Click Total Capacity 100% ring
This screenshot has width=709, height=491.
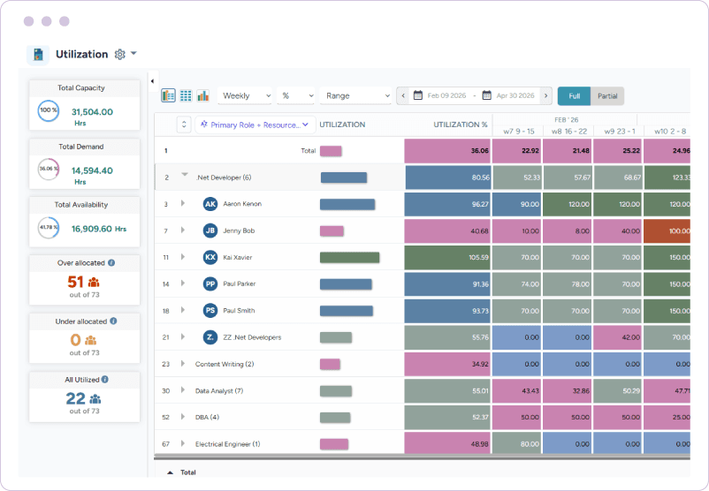click(49, 110)
